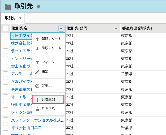This screenshot has width=166, height=135.
Task: Open account link アムラホール
Action: [21, 74]
